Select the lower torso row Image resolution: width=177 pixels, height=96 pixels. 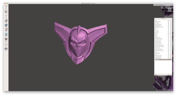tap(163, 31)
